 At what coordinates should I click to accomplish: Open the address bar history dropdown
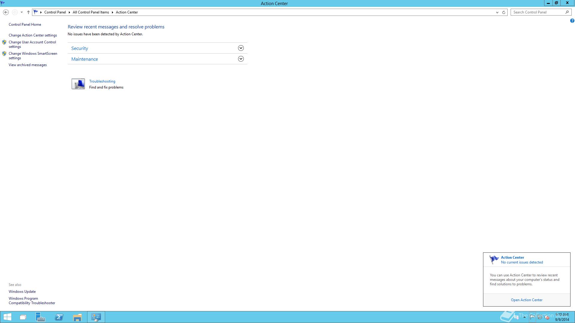click(x=497, y=12)
